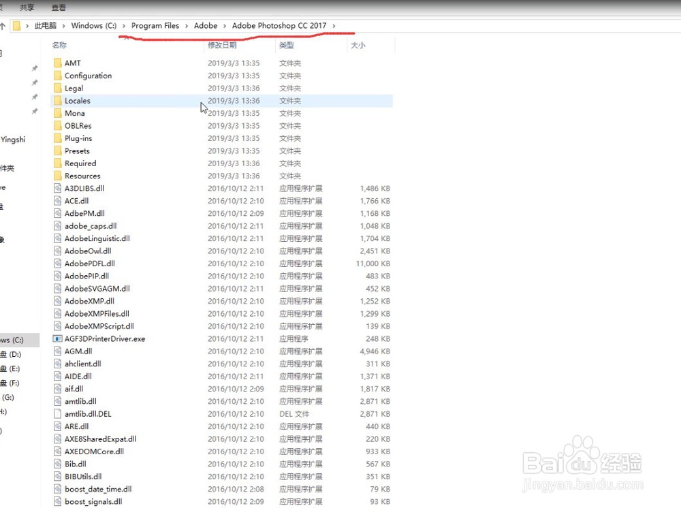This screenshot has width=681, height=508.
Task: Select AdobeLinguistic.dll file name
Action: 97,238
